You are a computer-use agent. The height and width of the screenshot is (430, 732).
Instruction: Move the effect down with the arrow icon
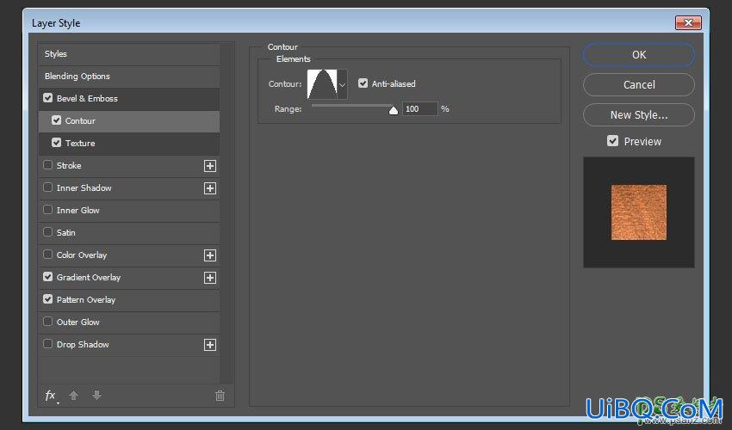[x=96, y=396]
